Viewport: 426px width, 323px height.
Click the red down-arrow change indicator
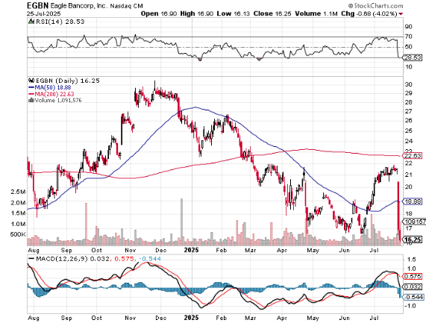click(401, 14)
